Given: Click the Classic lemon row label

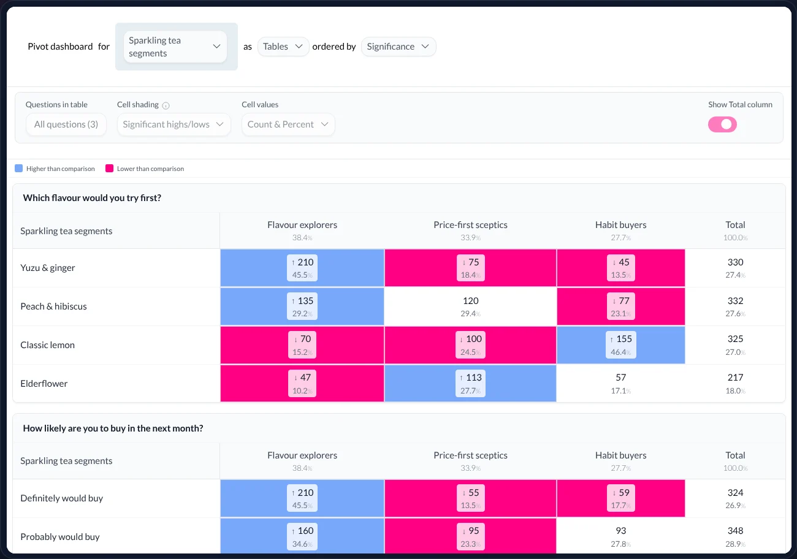Looking at the screenshot, I should [48, 345].
